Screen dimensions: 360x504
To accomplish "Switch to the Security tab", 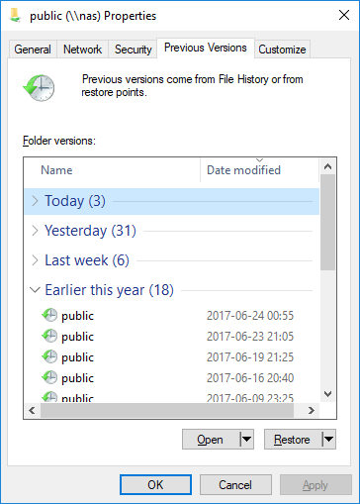I will coord(133,50).
